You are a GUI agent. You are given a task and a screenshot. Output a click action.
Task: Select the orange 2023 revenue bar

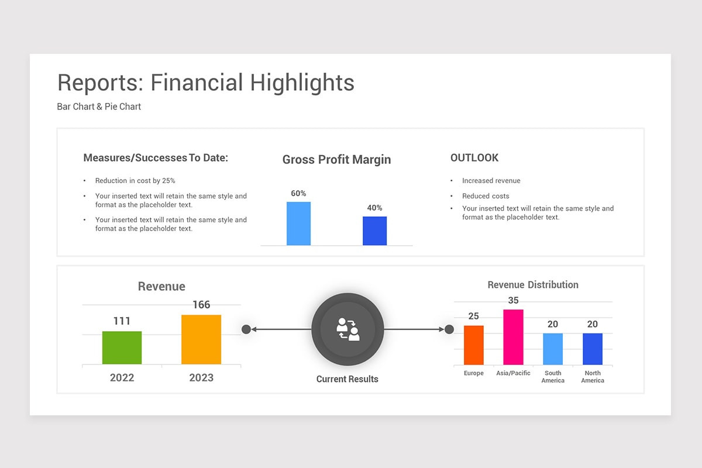pos(201,339)
